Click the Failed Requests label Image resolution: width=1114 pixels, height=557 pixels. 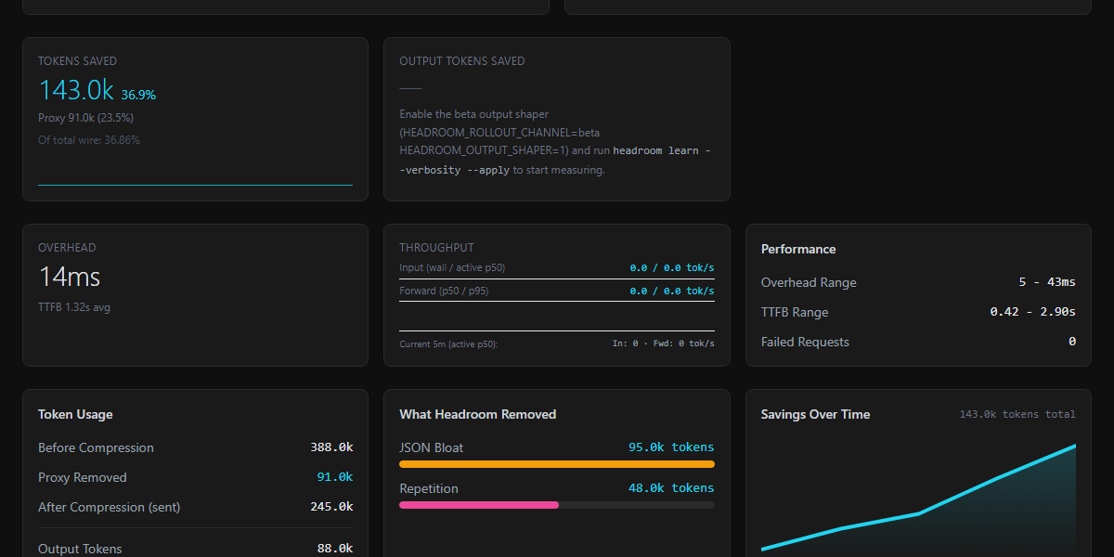coord(805,342)
